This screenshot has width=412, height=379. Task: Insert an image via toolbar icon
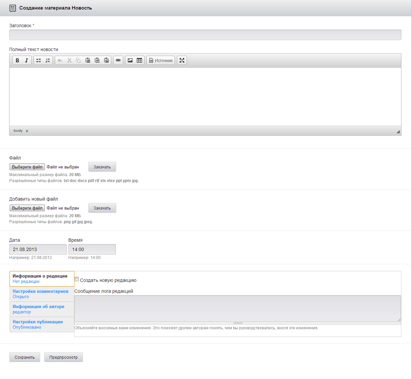(x=130, y=60)
